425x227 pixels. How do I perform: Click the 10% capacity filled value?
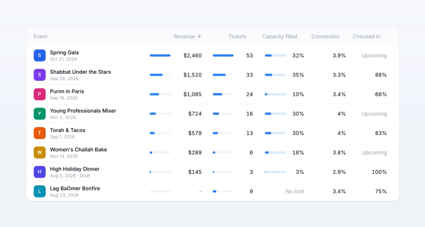click(298, 94)
